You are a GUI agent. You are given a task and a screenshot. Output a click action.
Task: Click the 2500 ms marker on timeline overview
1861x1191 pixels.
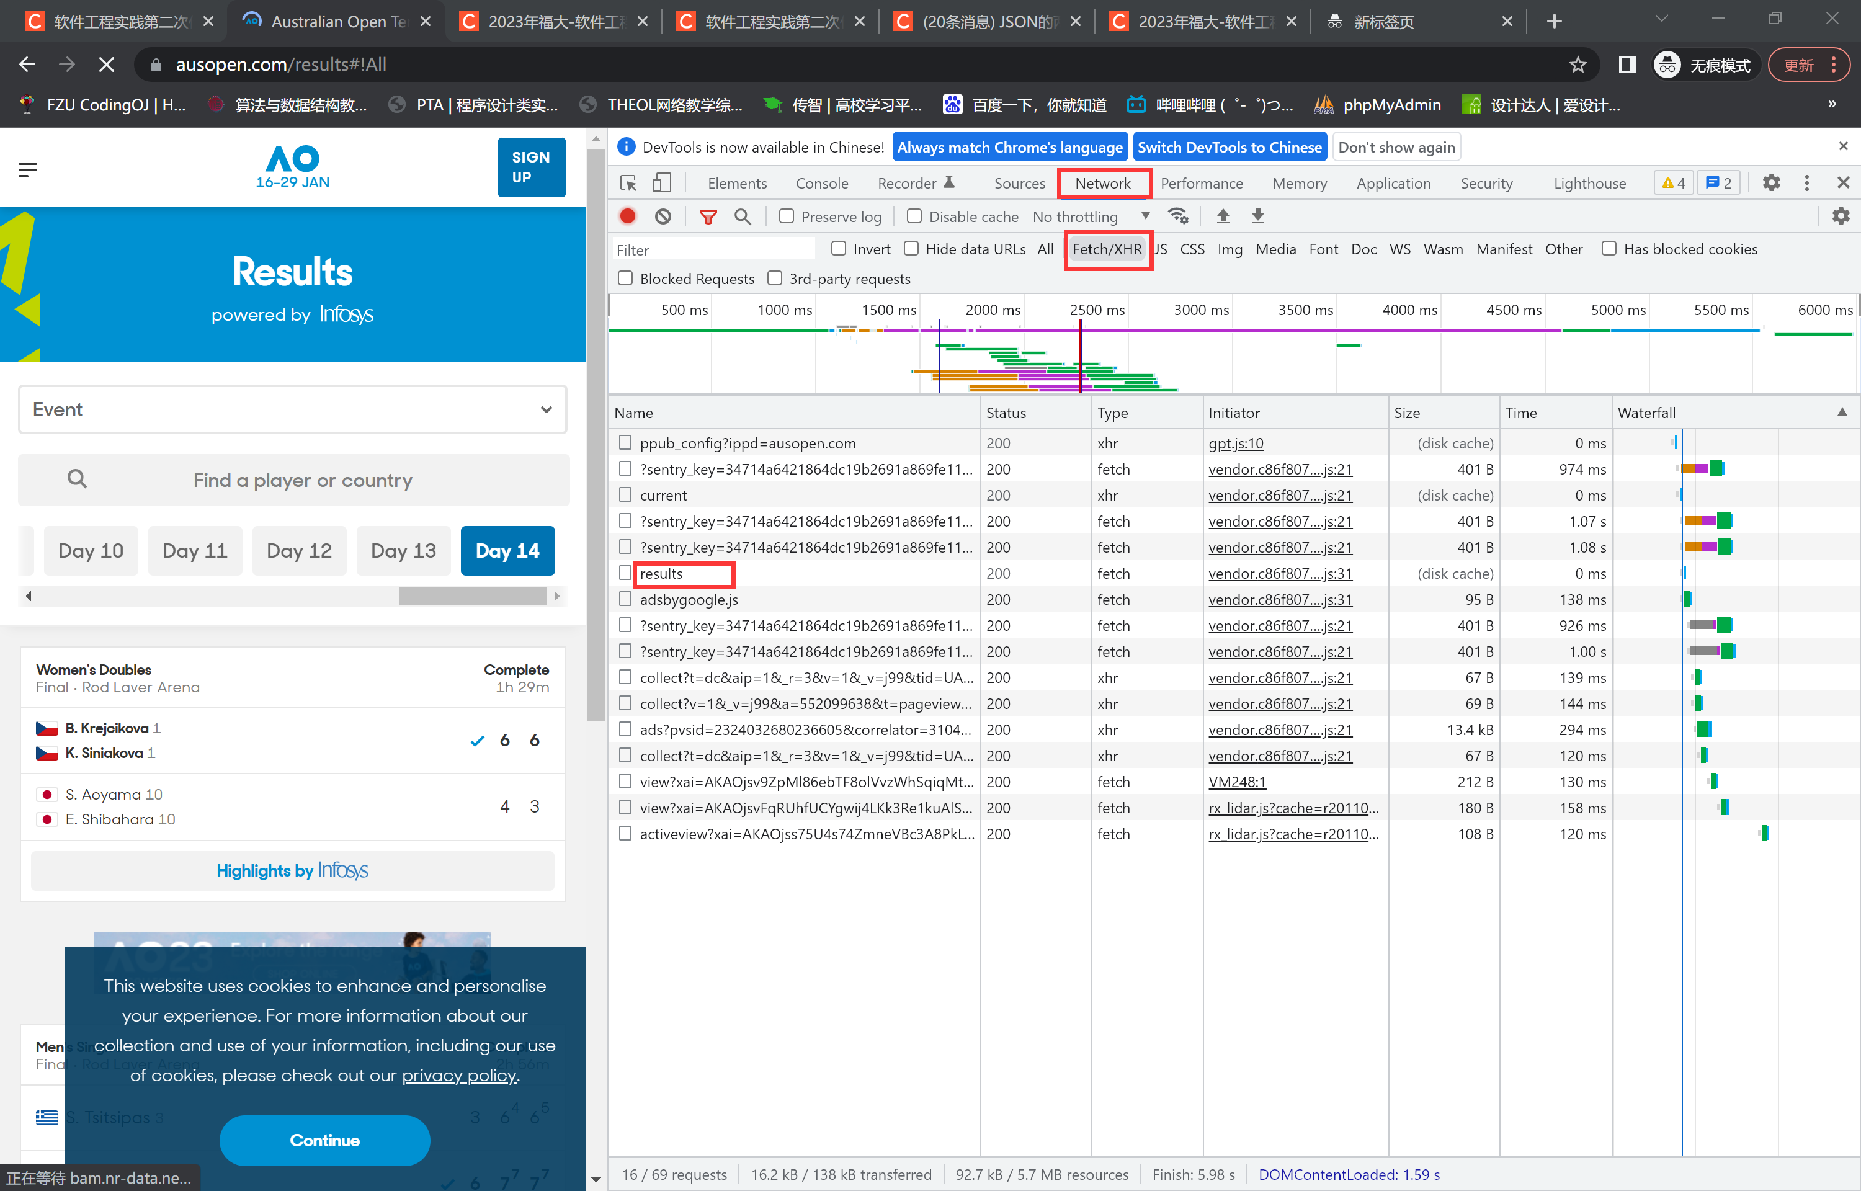(1096, 310)
